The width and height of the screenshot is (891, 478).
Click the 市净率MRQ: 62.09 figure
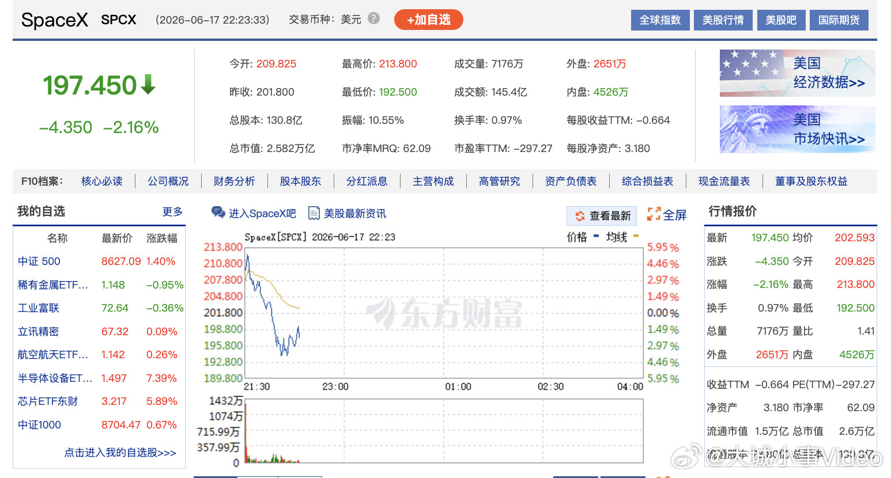386,149
